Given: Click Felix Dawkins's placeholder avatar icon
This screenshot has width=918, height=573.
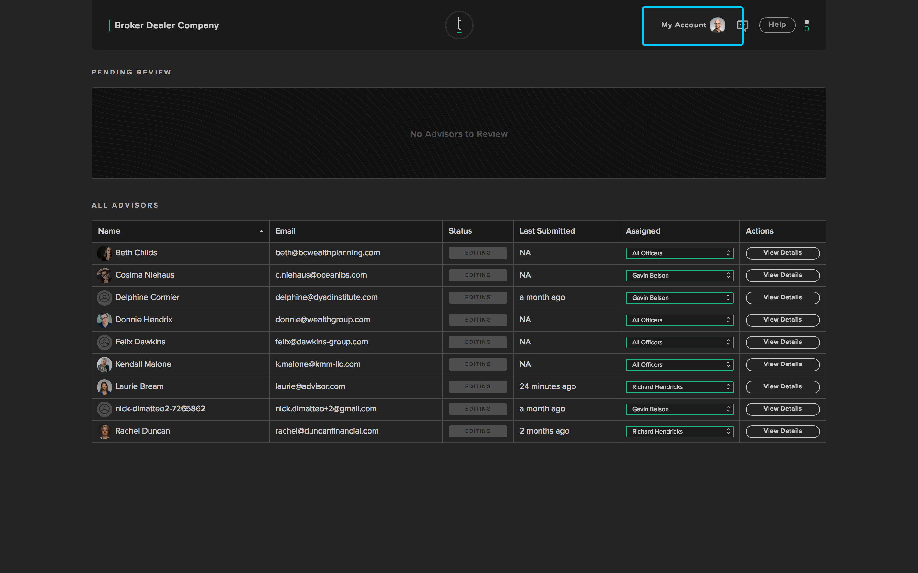Looking at the screenshot, I should coord(104,342).
